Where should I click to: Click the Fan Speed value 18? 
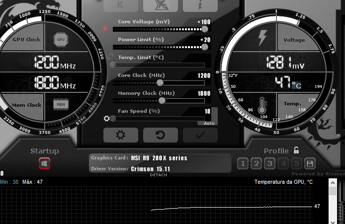[207, 111]
